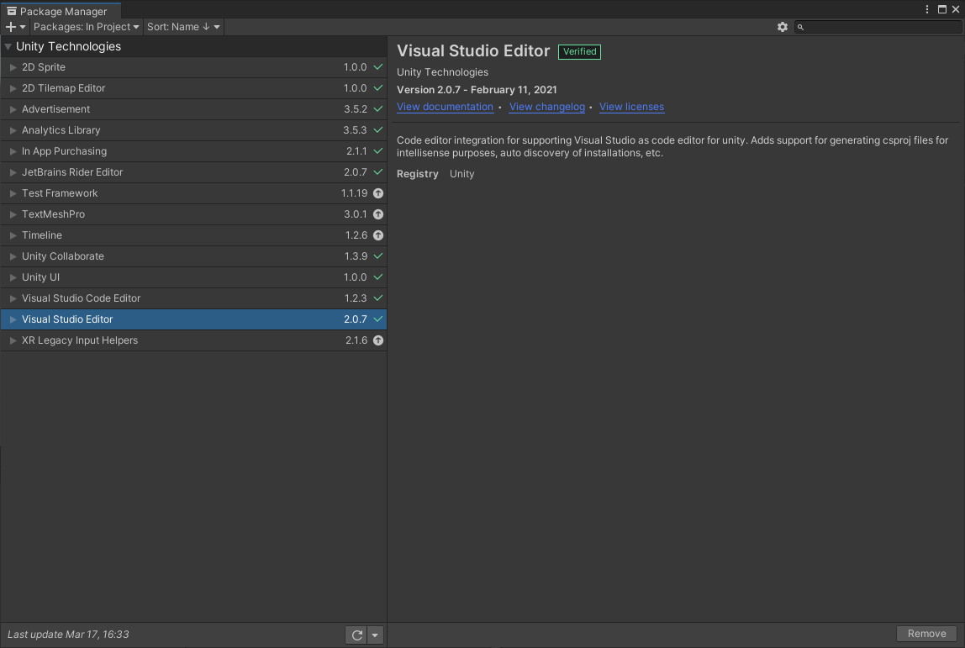Image resolution: width=965 pixels, height=648 pixels.
Task: Close the Package Manager window
Action: pos(956,9)
